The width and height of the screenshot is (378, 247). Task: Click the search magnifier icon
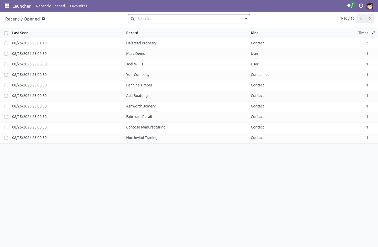[133, 19]
